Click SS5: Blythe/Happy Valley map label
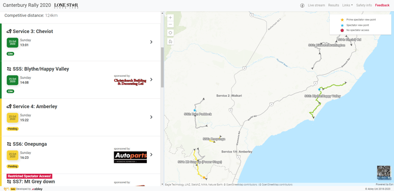 tap(323, 96)
